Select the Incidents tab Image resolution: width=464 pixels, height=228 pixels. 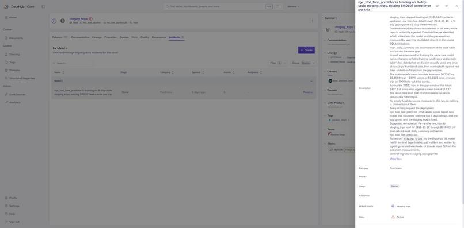176,37
